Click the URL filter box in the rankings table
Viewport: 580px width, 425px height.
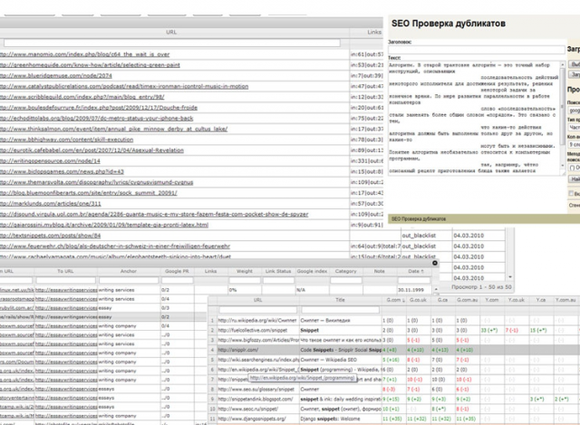click(x=258, y=310)
